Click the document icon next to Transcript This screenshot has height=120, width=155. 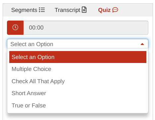tap(84, 10)
